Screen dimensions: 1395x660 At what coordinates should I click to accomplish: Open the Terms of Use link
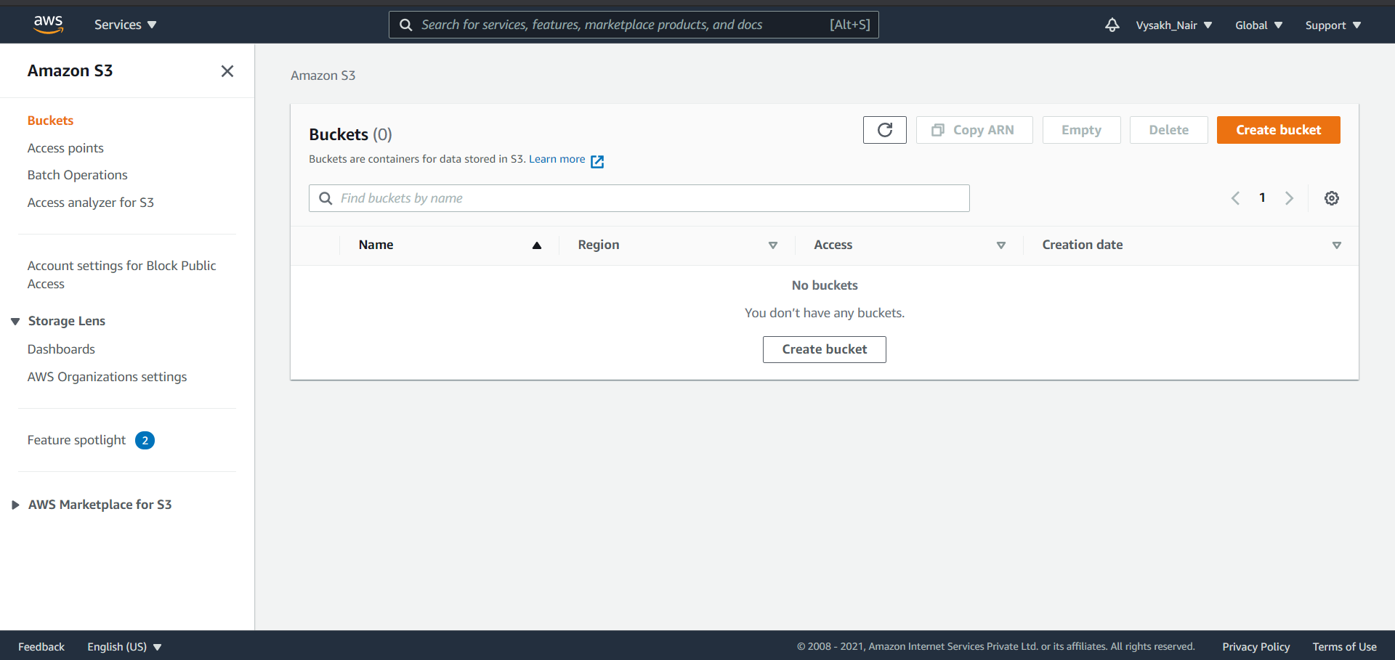1344,647
